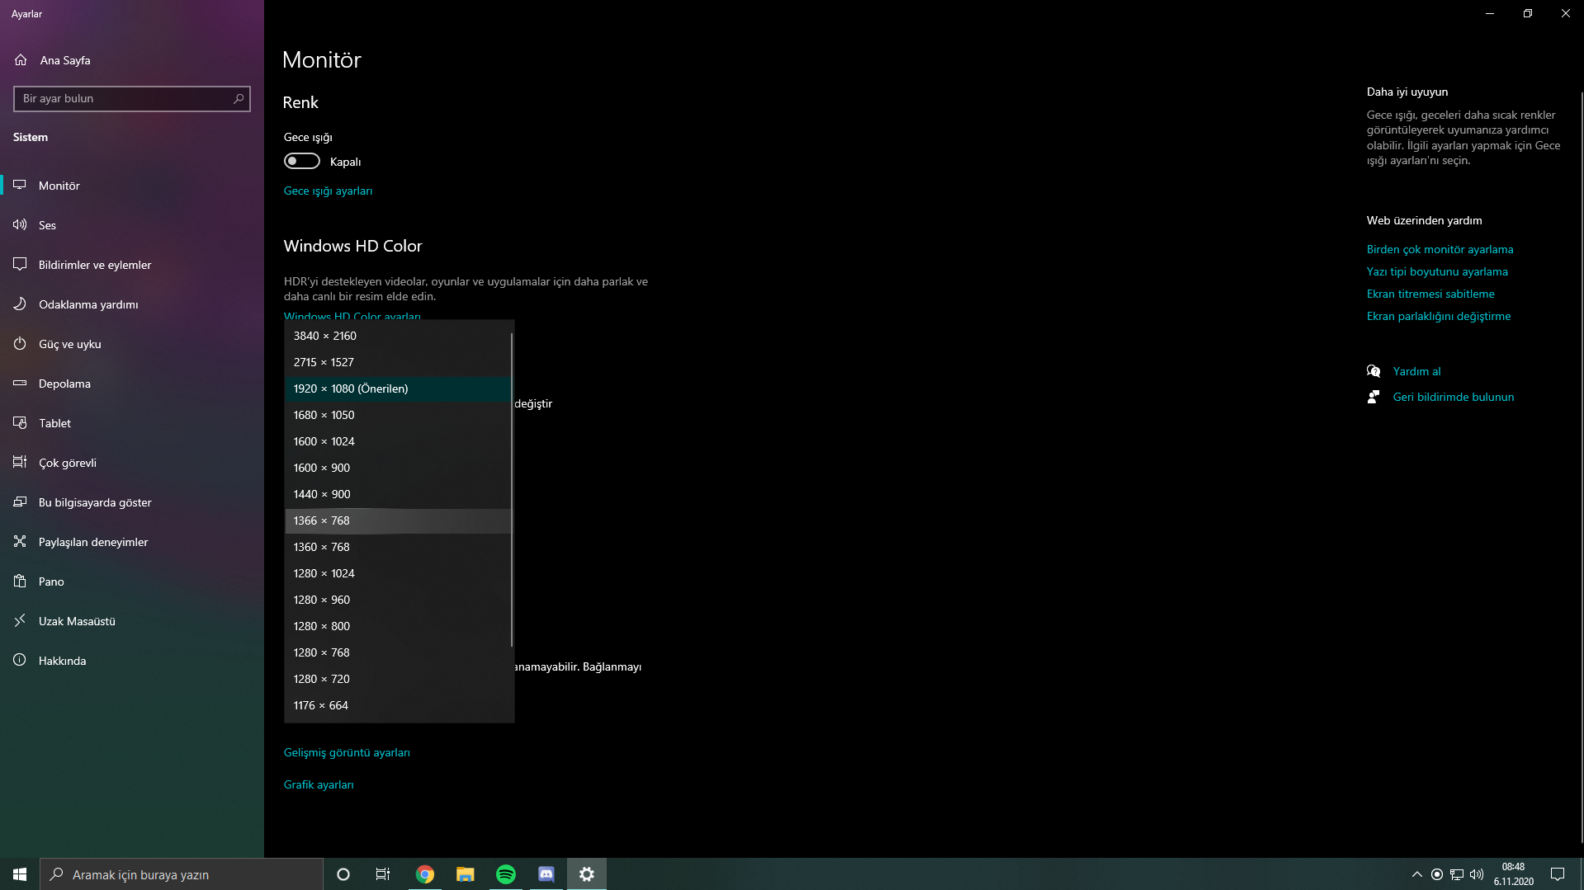This screenshot has height=890, width=1584.
Task: Select 2715 × 1527 resolution
Action: (398, 362)
